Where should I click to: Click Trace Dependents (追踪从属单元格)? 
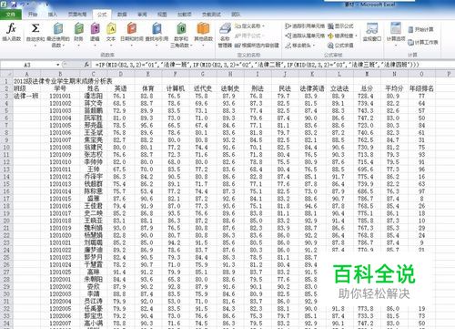coord(305,36)
